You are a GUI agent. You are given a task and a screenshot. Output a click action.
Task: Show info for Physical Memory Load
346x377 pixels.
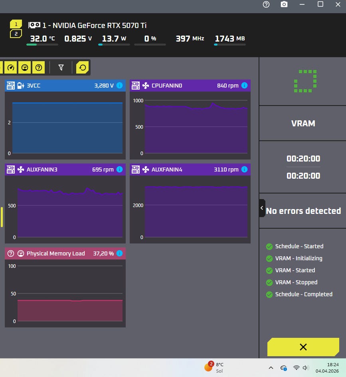tap(119, 253)
